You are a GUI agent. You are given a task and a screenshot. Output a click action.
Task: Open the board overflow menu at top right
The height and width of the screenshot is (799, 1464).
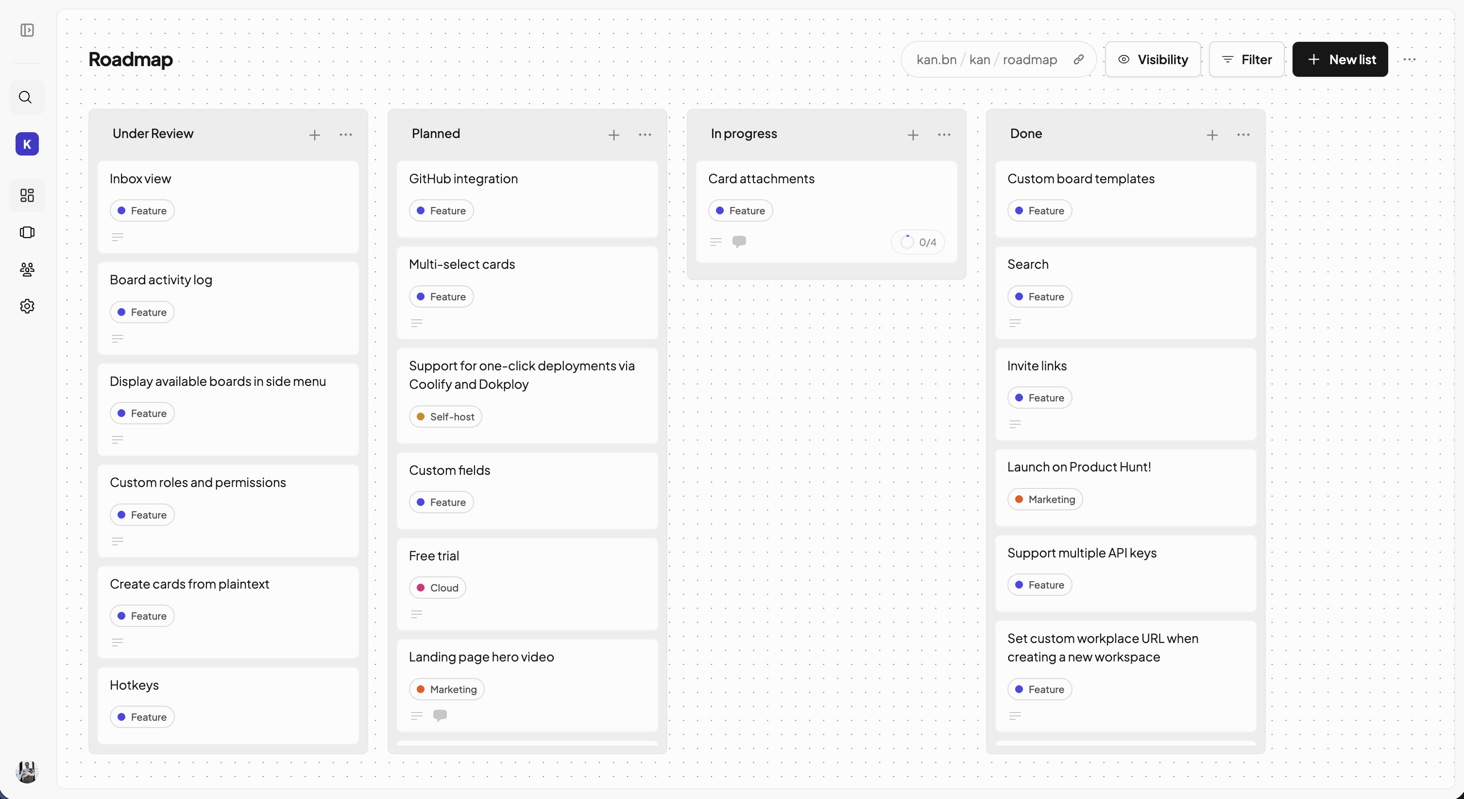(1410, 59)
